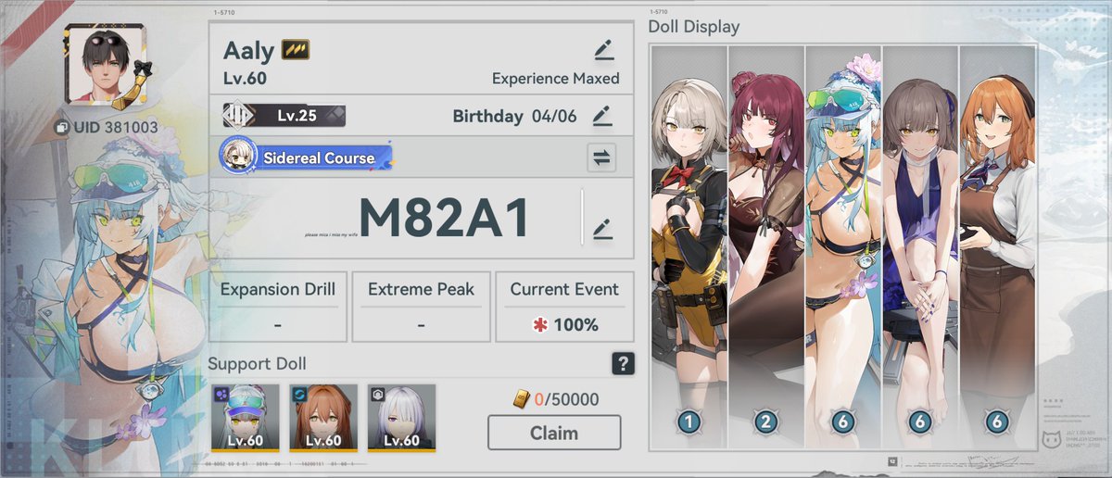1112x478 pixels.
Task: Edit the player name Aaly pencil icon
Action: pyautogui.click(x=603, y=50)
